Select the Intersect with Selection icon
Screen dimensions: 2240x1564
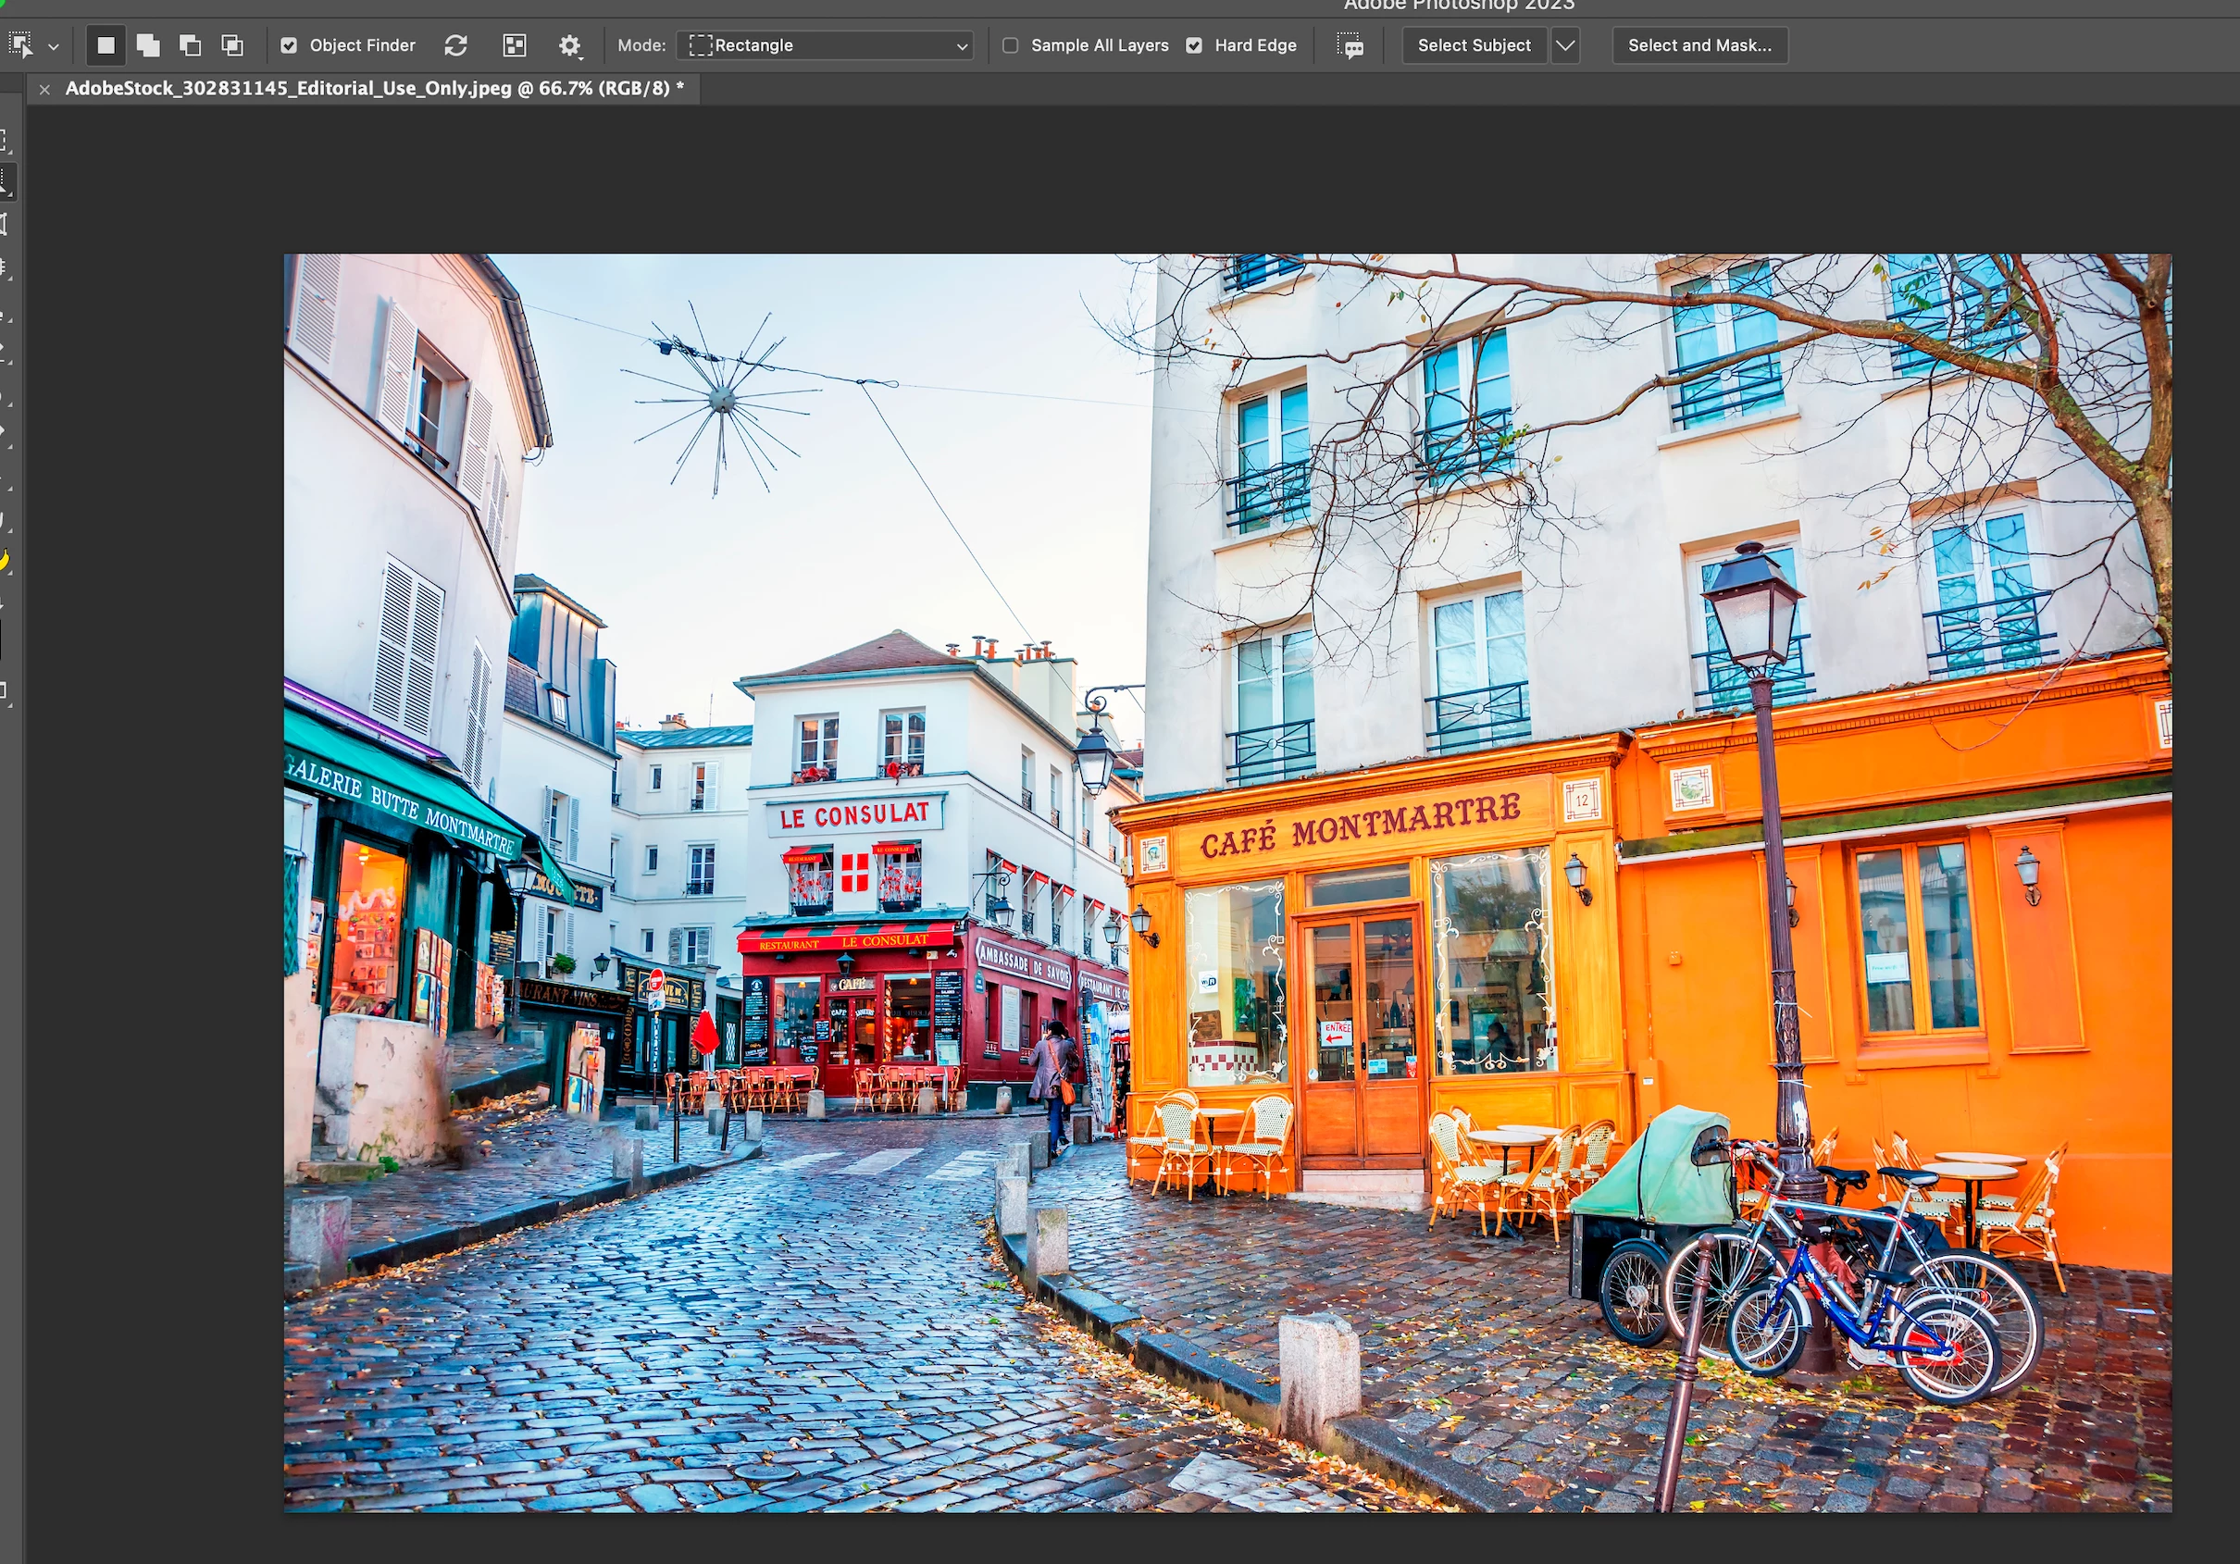tap(232, 44)
